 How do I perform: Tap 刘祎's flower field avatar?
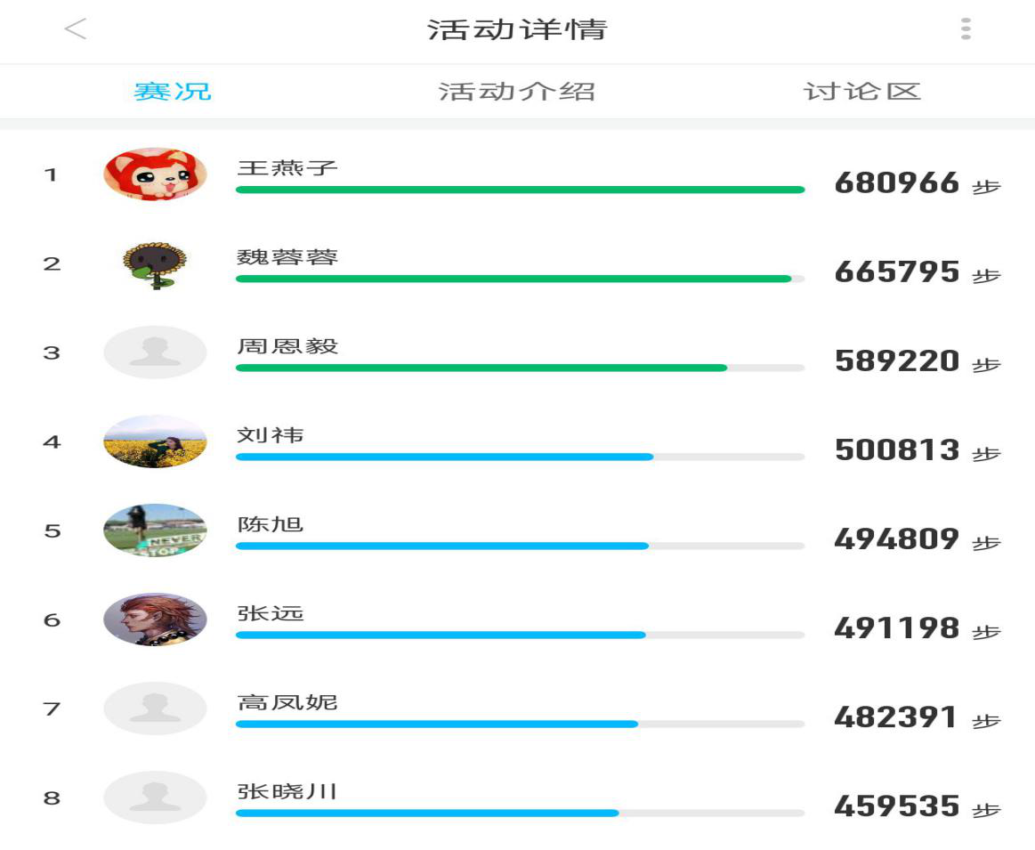click(x=155, y=441)
